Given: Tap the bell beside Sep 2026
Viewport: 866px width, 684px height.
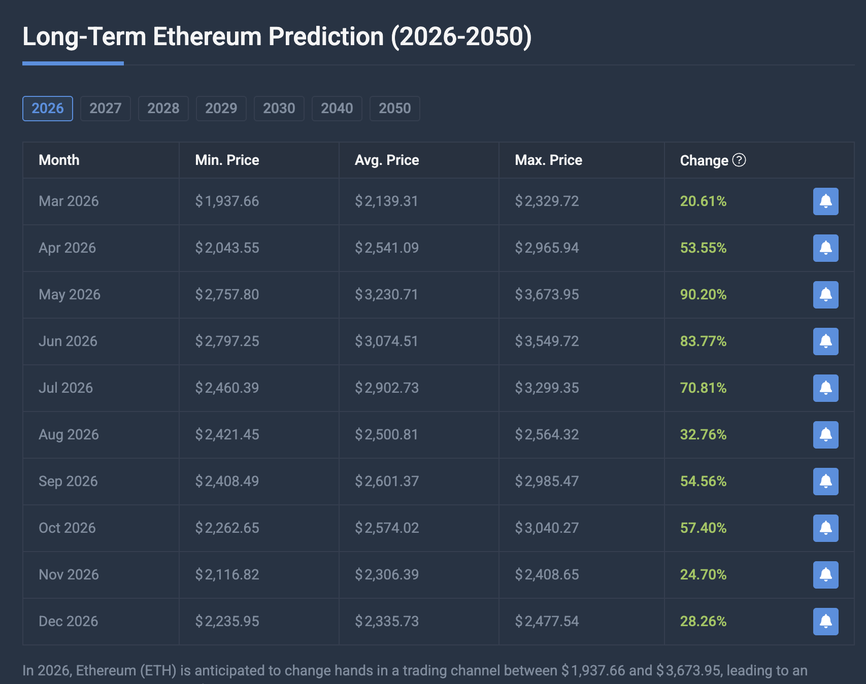Looking at the screenshot, I should click(826, 482).
